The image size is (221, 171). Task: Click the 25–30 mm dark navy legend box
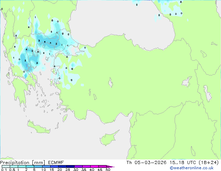70,166
